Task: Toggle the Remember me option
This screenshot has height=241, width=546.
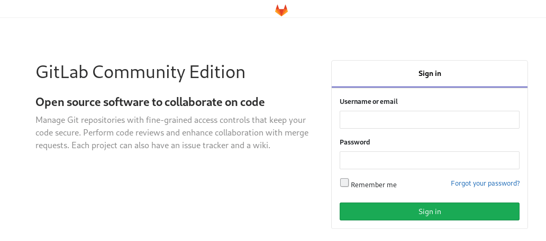Action: pyautogui.click(x=344, y=183)
